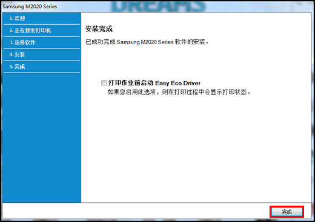This screenshot has width=315, height=222.
Task: Click the empty footer bar beside 完成
Action: click(x=135, y=211)
